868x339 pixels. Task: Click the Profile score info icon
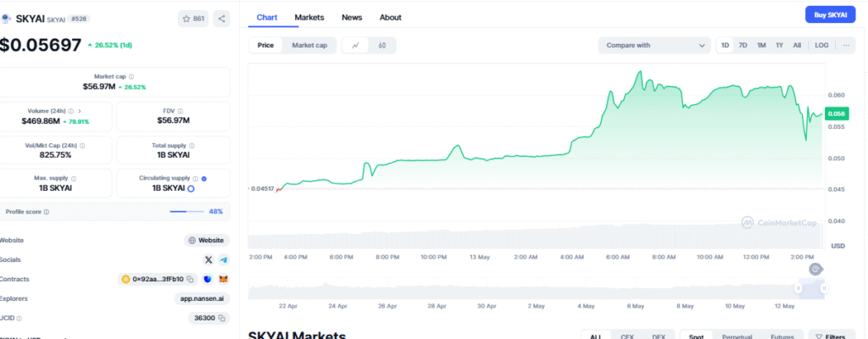[x=47, y=212]
